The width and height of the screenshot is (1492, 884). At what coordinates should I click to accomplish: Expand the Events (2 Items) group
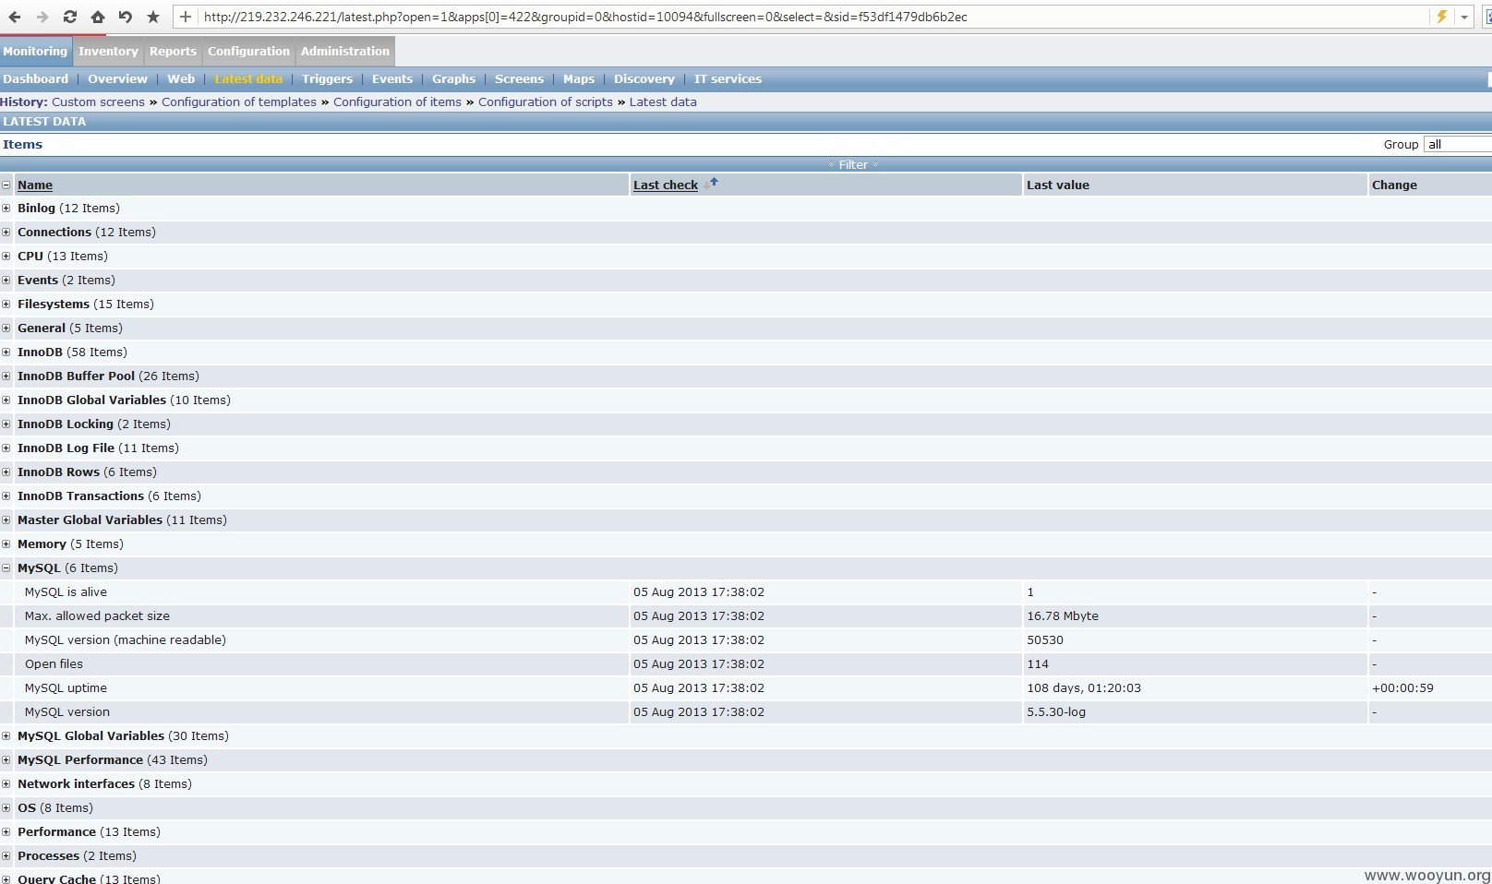pos(6,281)
